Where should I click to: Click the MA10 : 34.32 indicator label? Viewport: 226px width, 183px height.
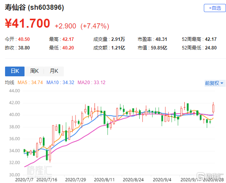60,83
